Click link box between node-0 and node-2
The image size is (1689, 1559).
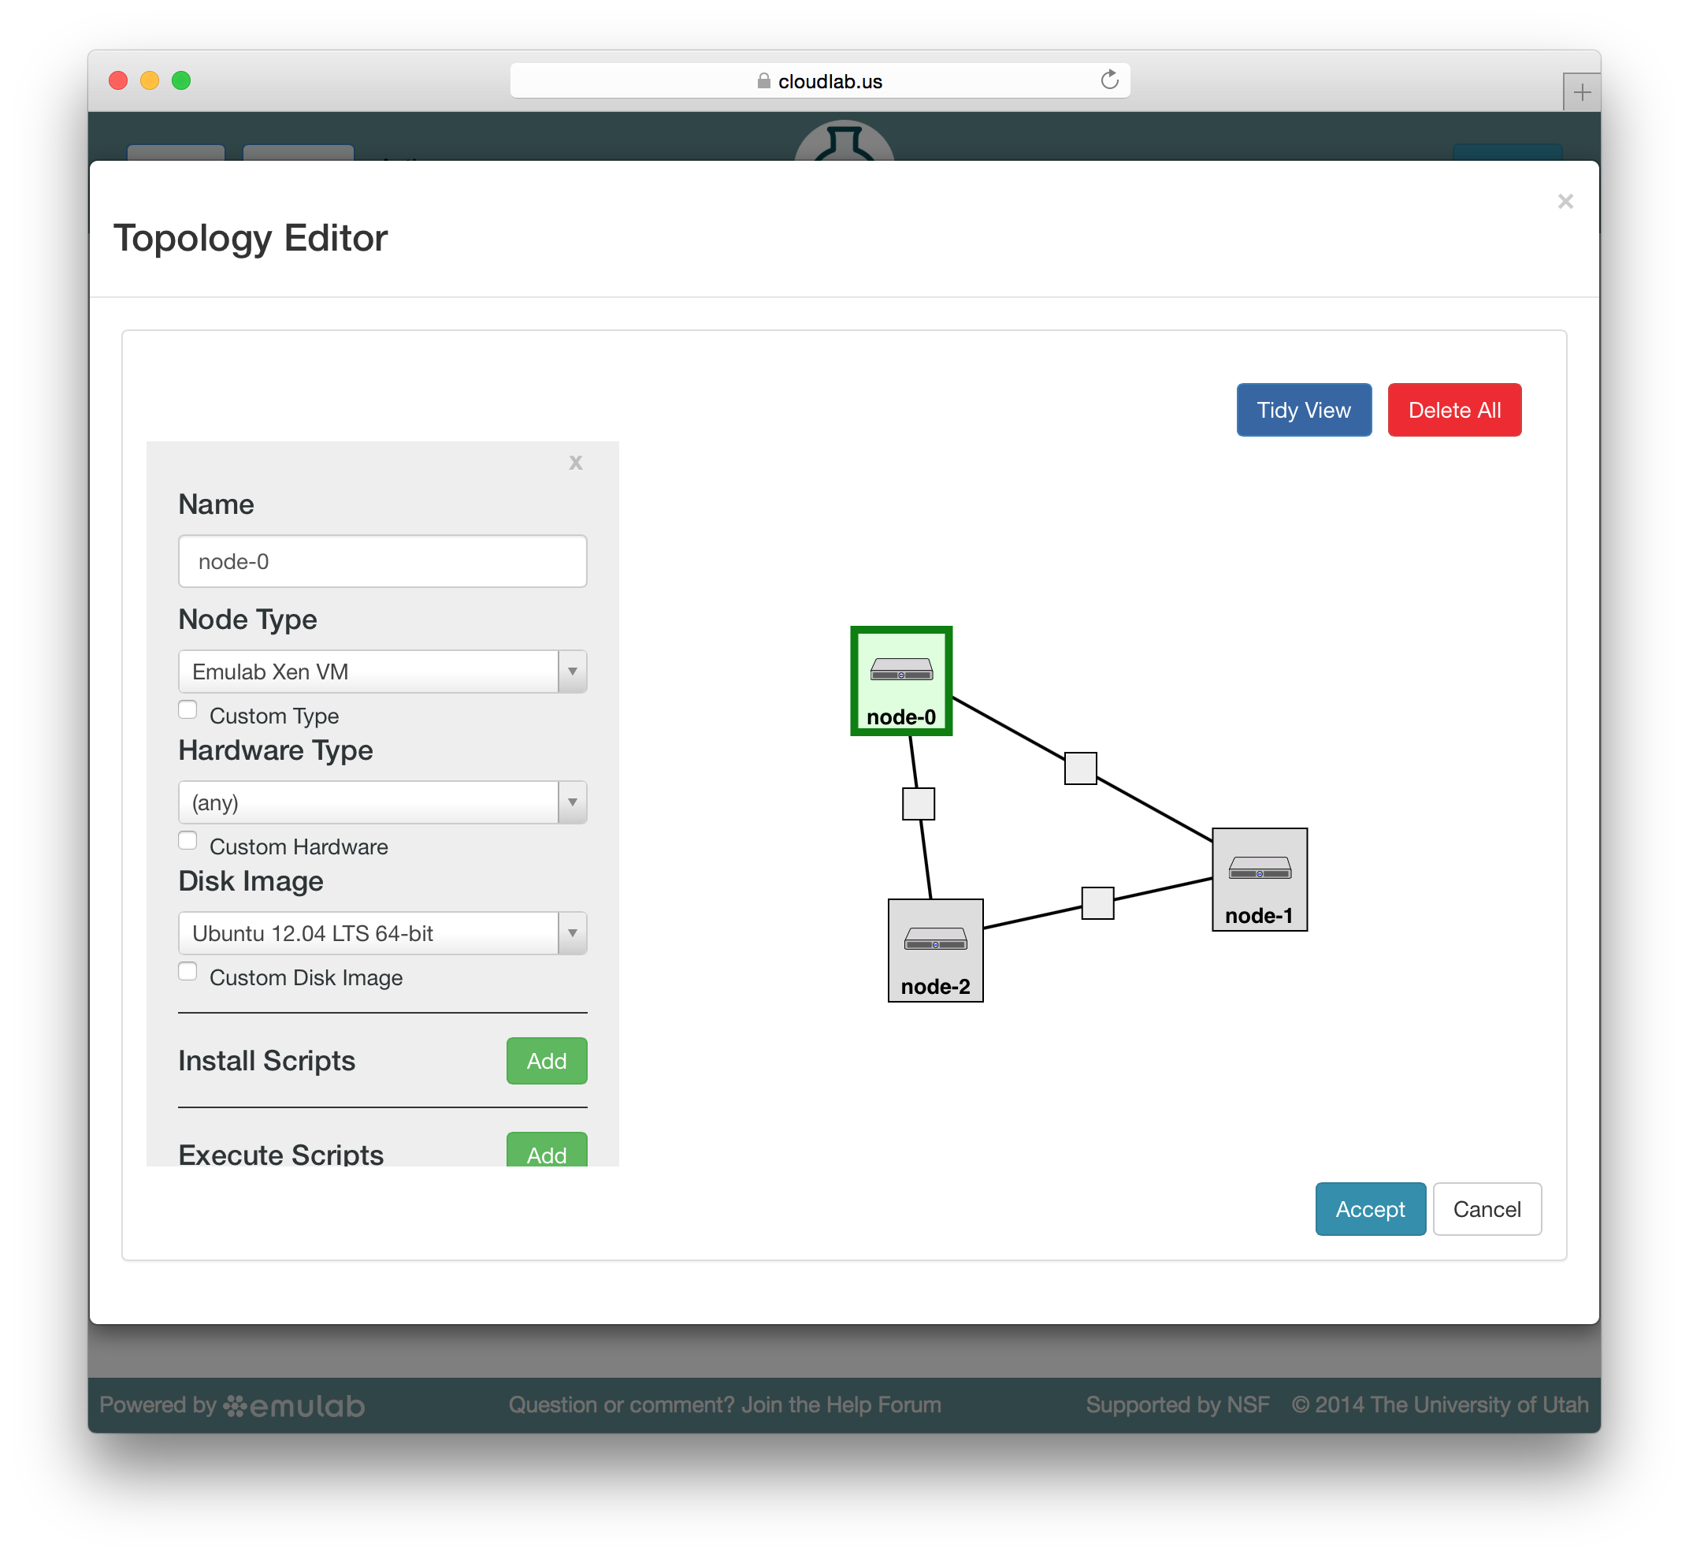tap(919, 804)
